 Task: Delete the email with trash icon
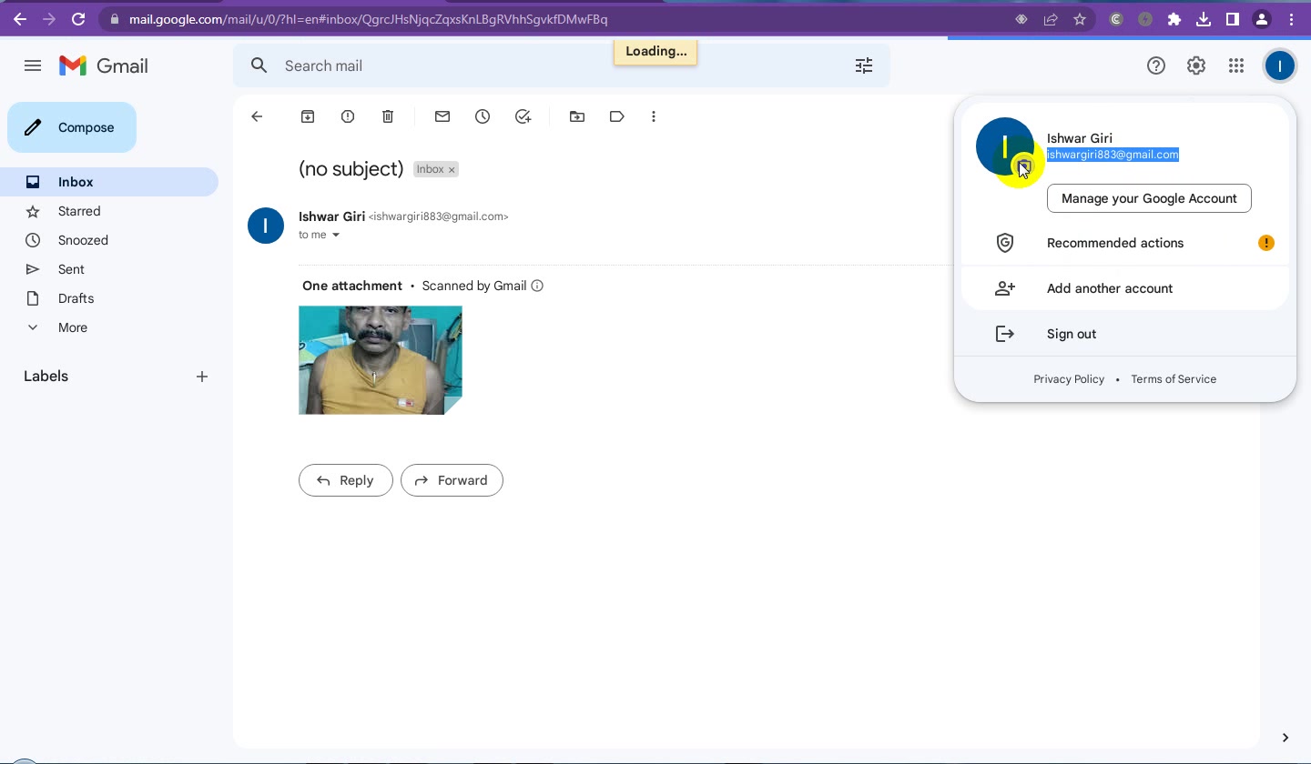coord(388,116)
